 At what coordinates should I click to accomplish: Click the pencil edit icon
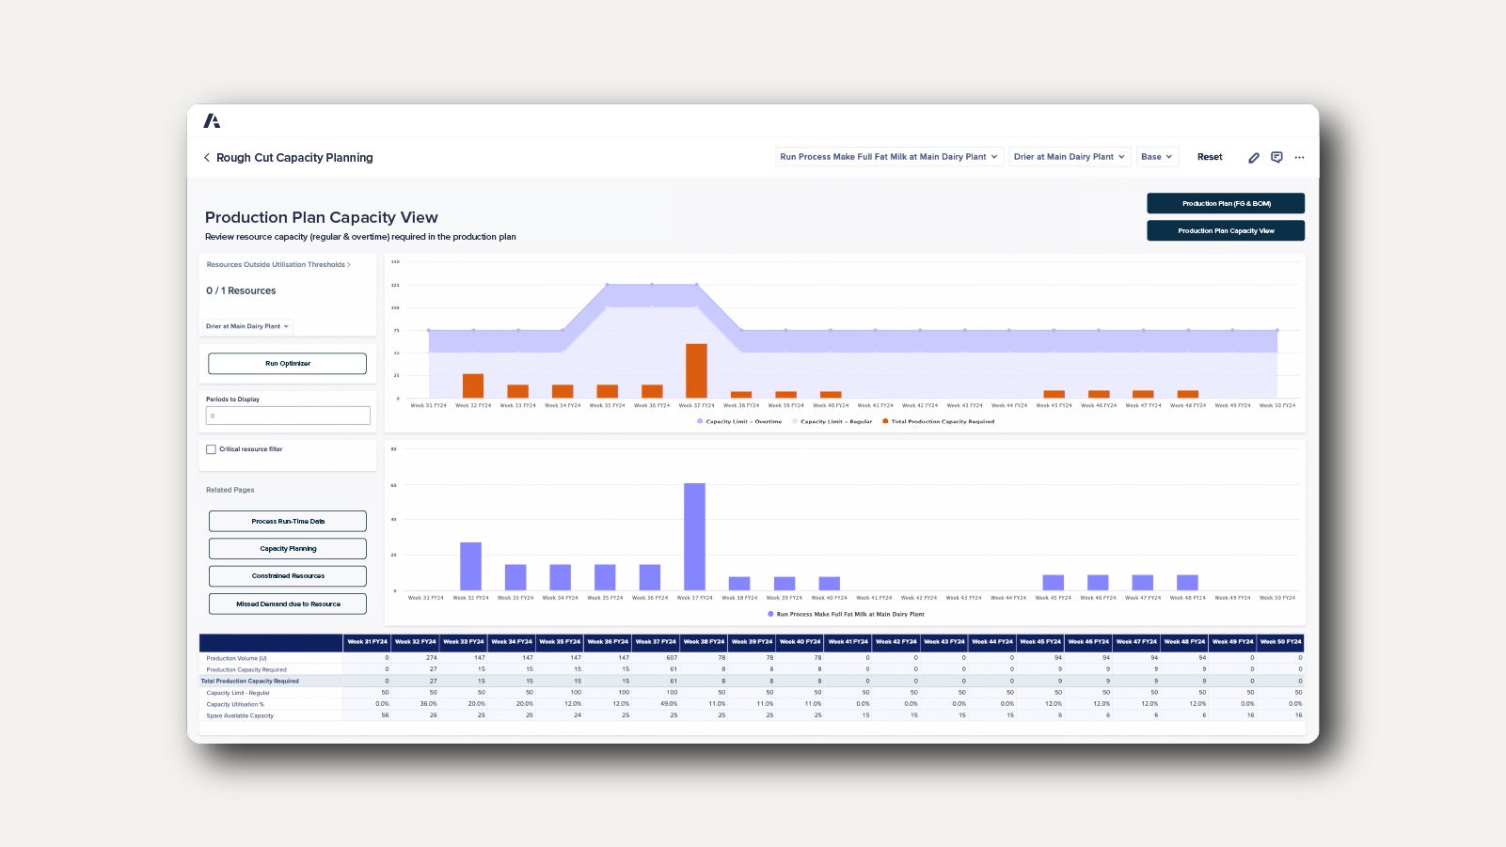tap(1253, 158)
